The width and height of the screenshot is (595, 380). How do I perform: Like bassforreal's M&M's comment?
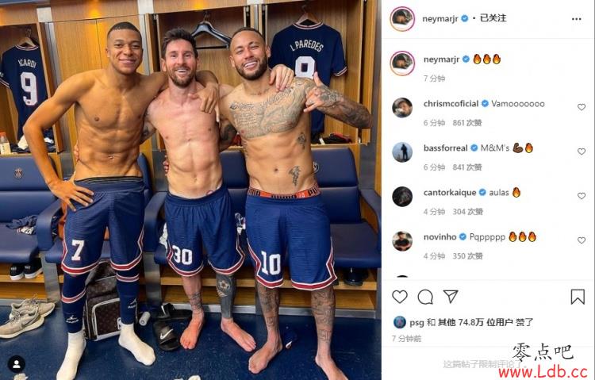[x=582, y=152]
